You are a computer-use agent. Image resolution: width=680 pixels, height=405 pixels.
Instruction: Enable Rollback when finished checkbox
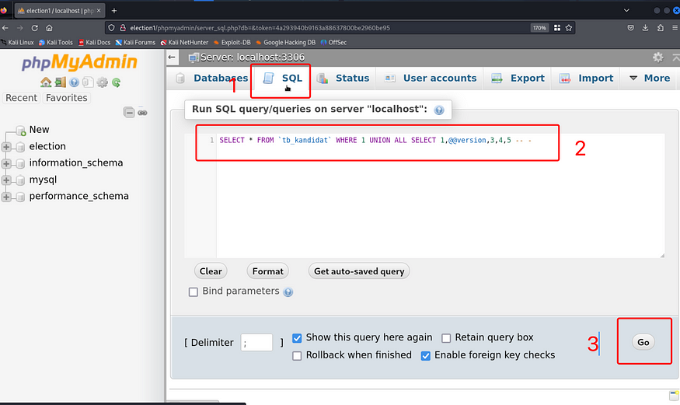(x=297, y=355)
